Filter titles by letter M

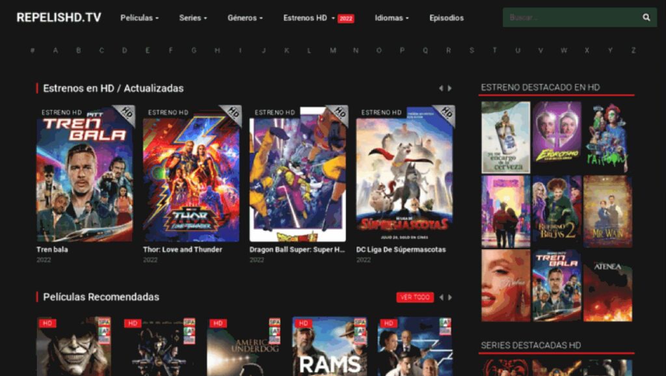tap(333, 50)
